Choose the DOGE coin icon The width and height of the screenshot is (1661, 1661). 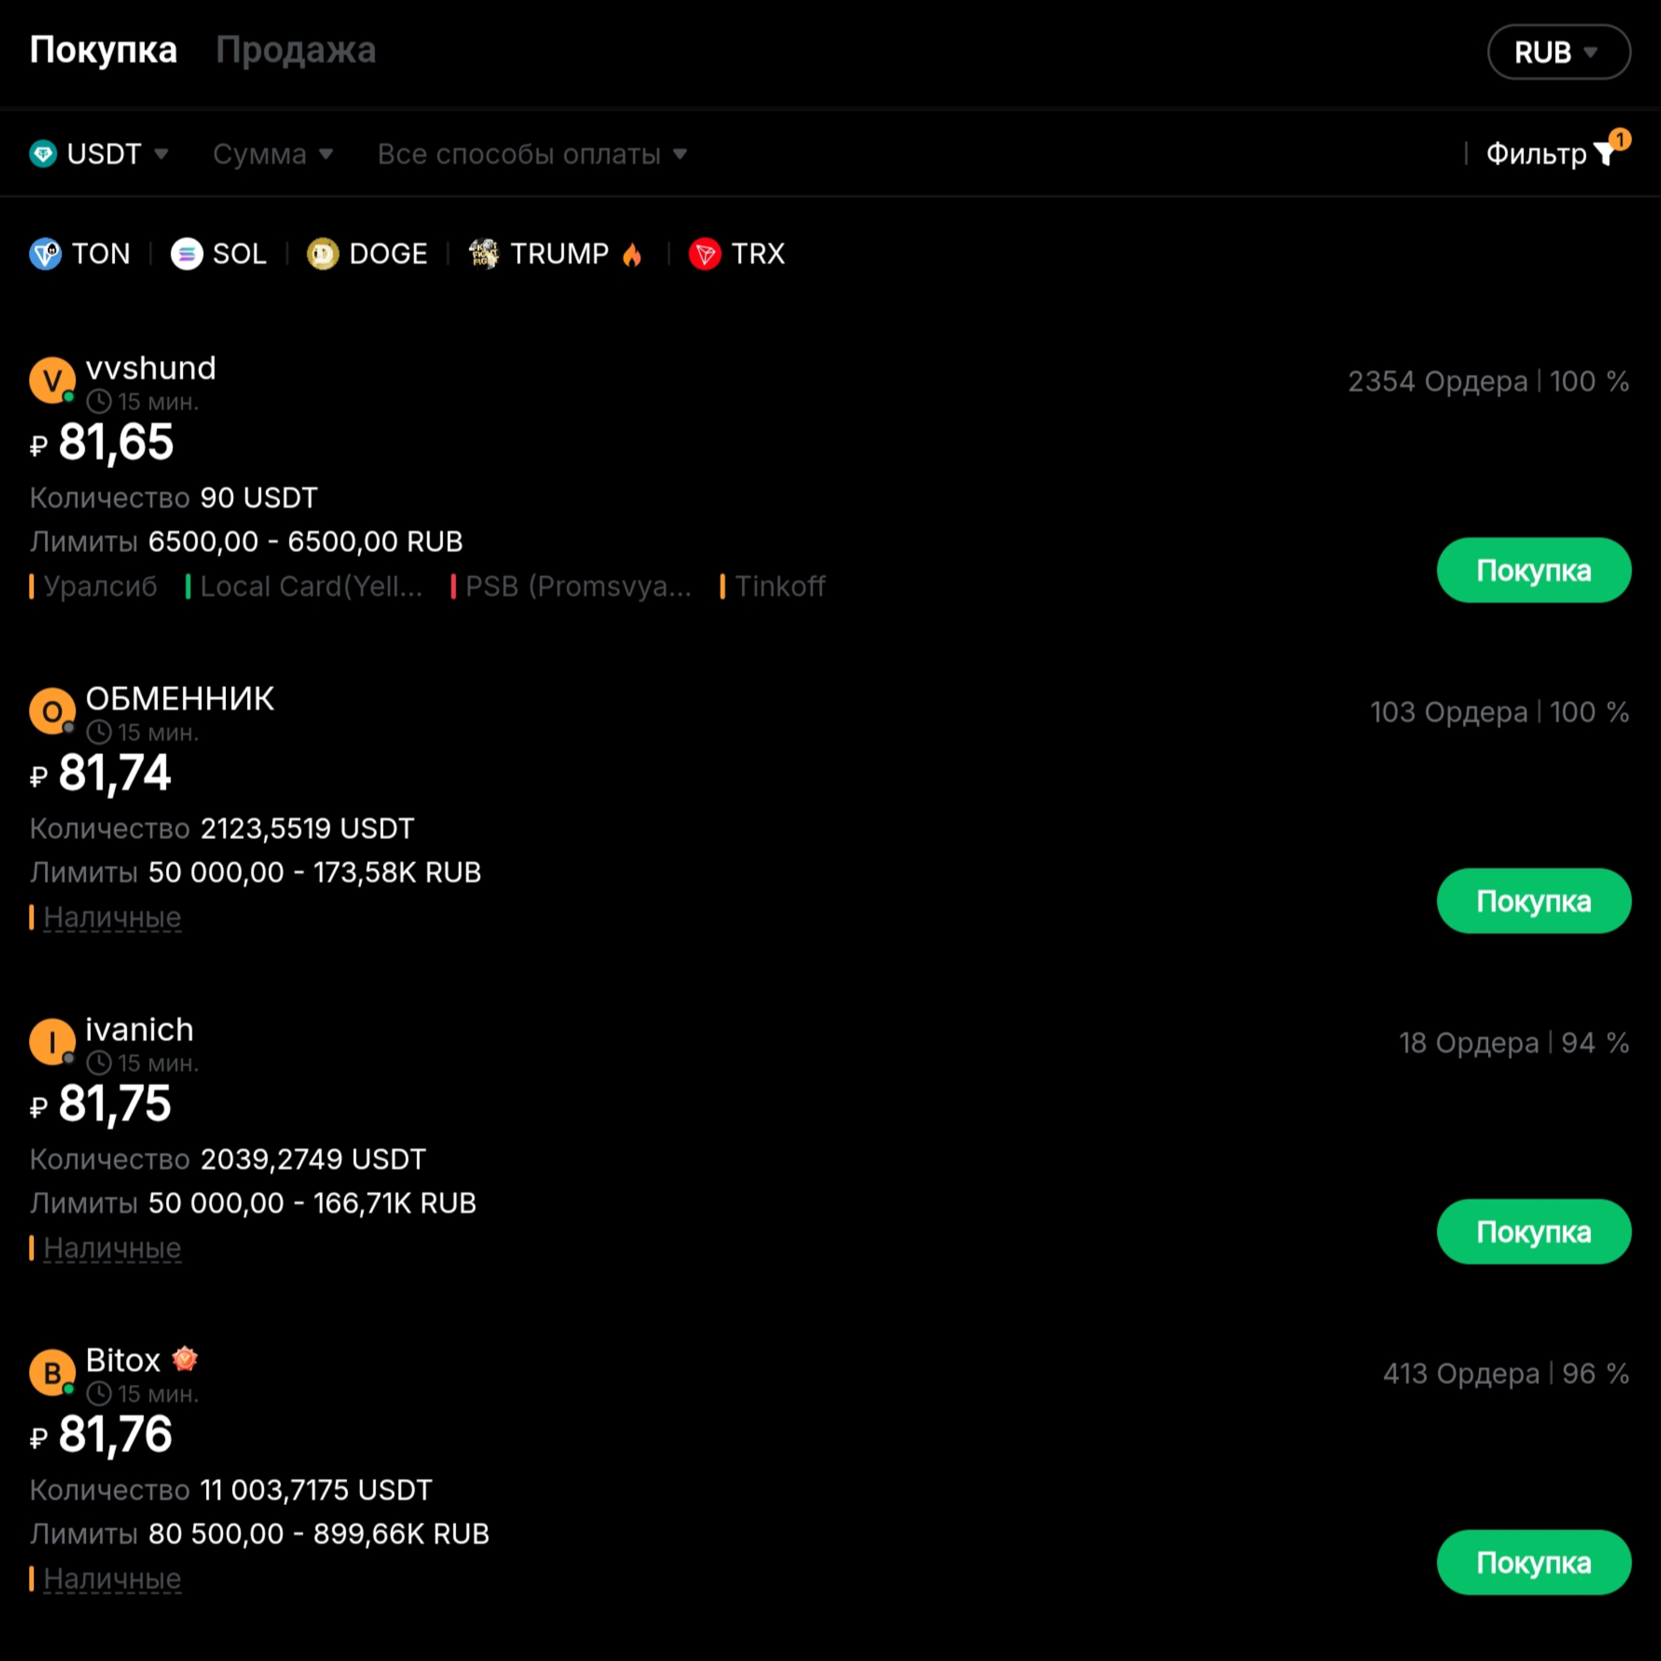click(x=323, y=254)
